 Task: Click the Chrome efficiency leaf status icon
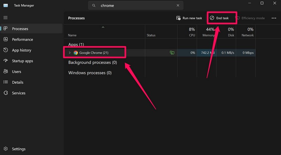click(x=172, y=53)
